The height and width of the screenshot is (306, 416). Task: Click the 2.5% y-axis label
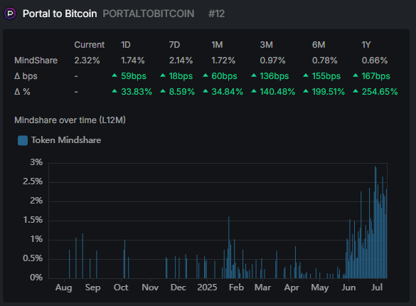(33, 181)
